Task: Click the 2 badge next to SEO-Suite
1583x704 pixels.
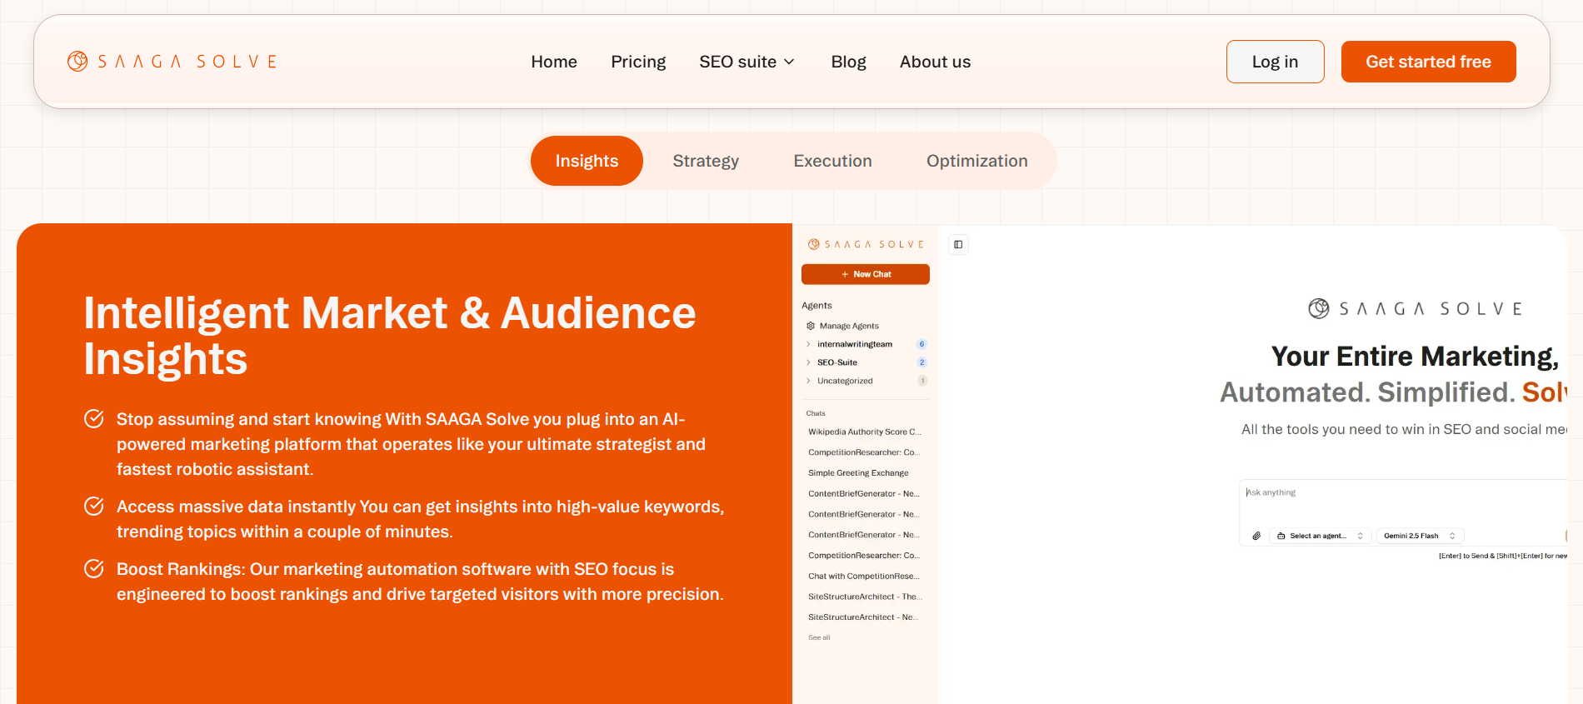Action: tap(921, 362)
